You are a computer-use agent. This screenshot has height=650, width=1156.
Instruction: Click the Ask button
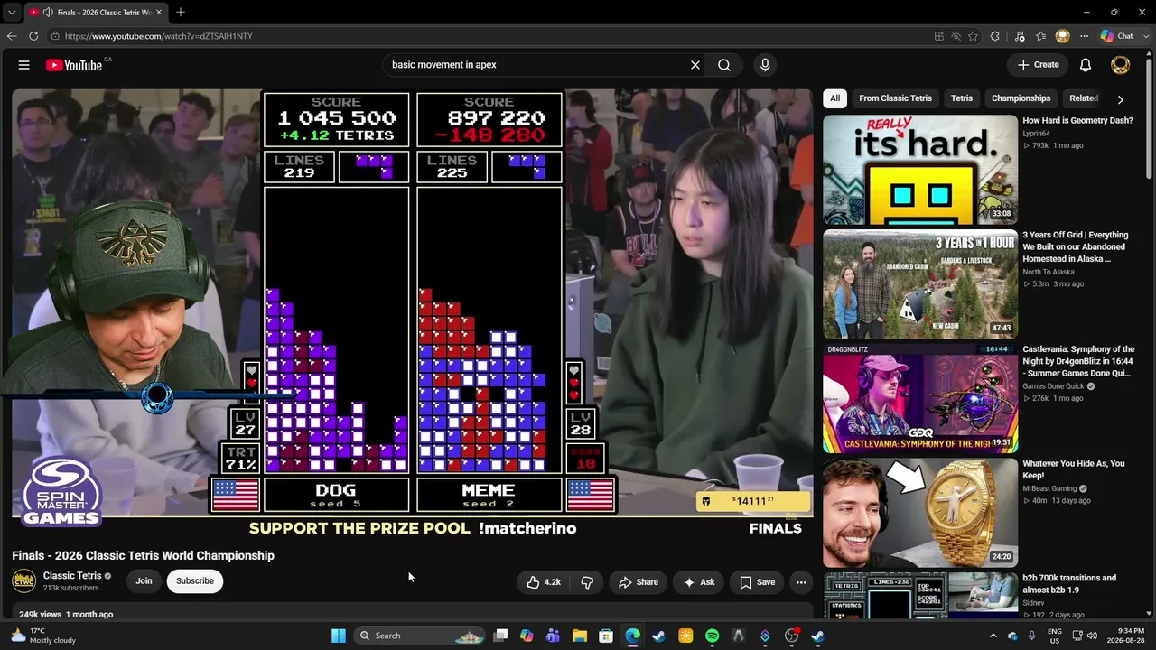[x=699, y=582]
